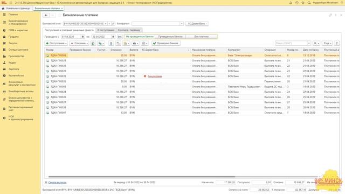Open the search magnifier dropdown near Еще
The height and width of the screenshot is (194, 345).
[x=316, y=43]
